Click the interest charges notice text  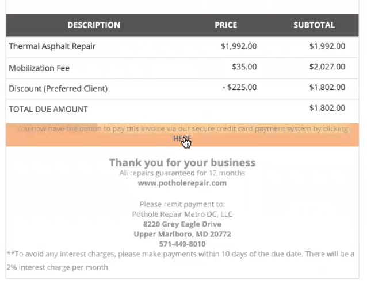click(180, 260)
